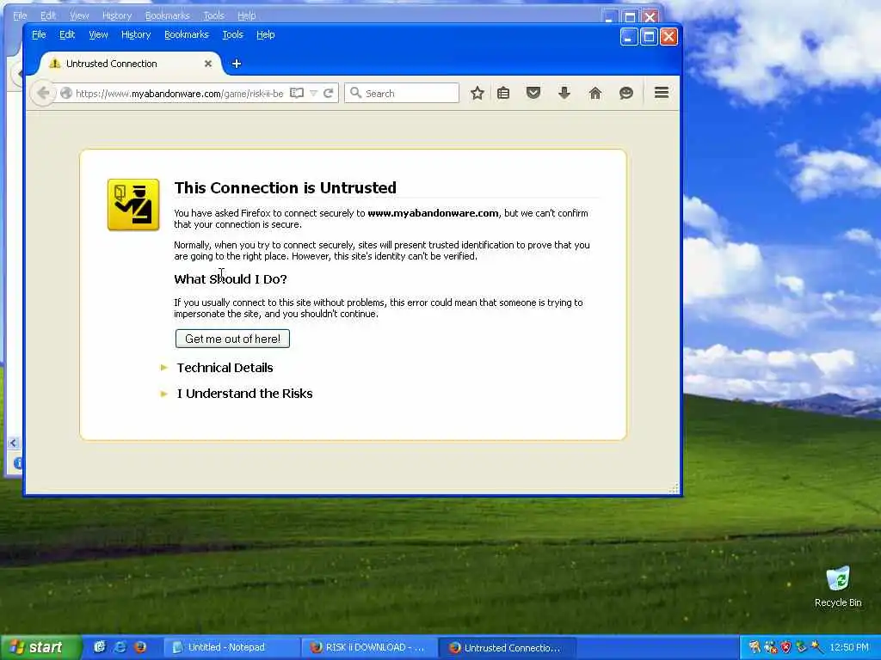This screenshot has height=660, width=881.
Task: Click the What Should I Do? heading
Action: tap(231, 279)
